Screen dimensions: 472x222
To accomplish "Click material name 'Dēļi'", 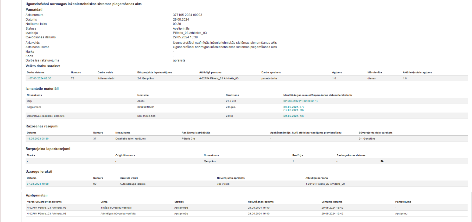I will 29,101.
